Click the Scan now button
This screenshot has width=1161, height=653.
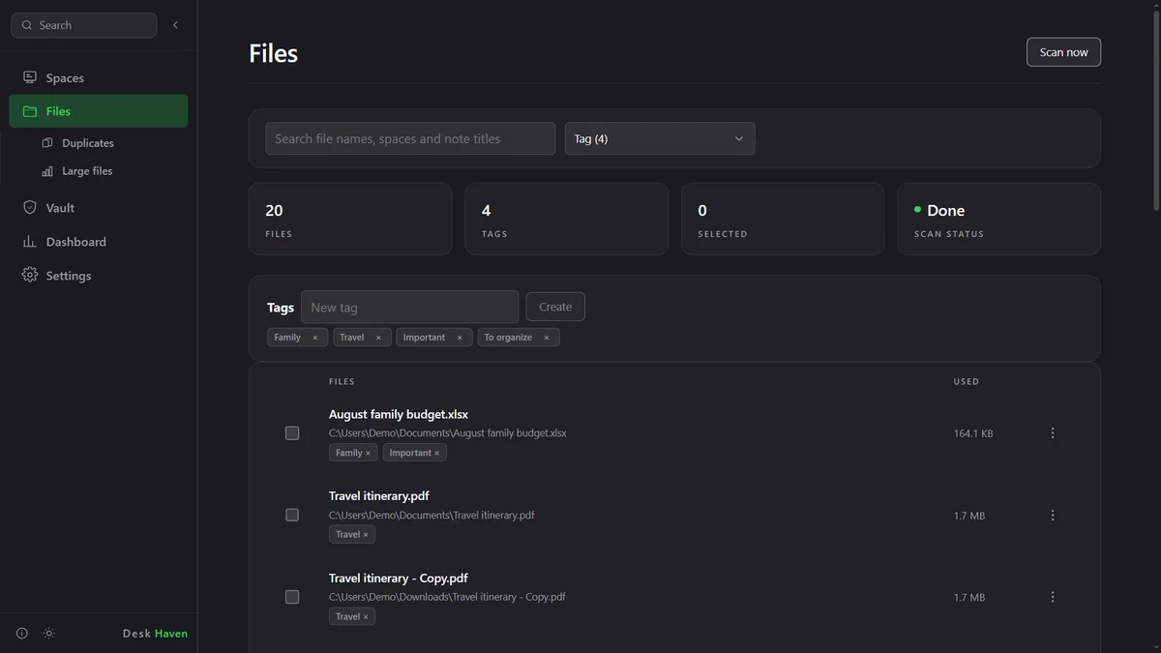[x=1063, y=52]
